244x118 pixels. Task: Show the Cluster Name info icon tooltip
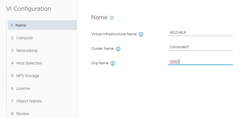point(118,49)
